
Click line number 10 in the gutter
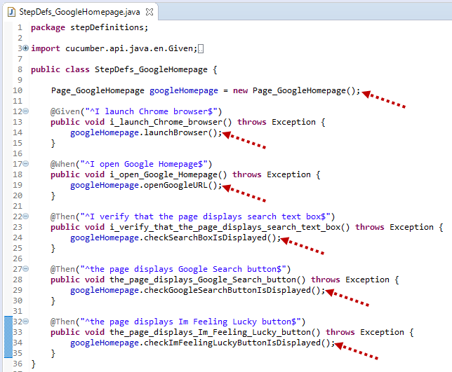tap(18, 90)
